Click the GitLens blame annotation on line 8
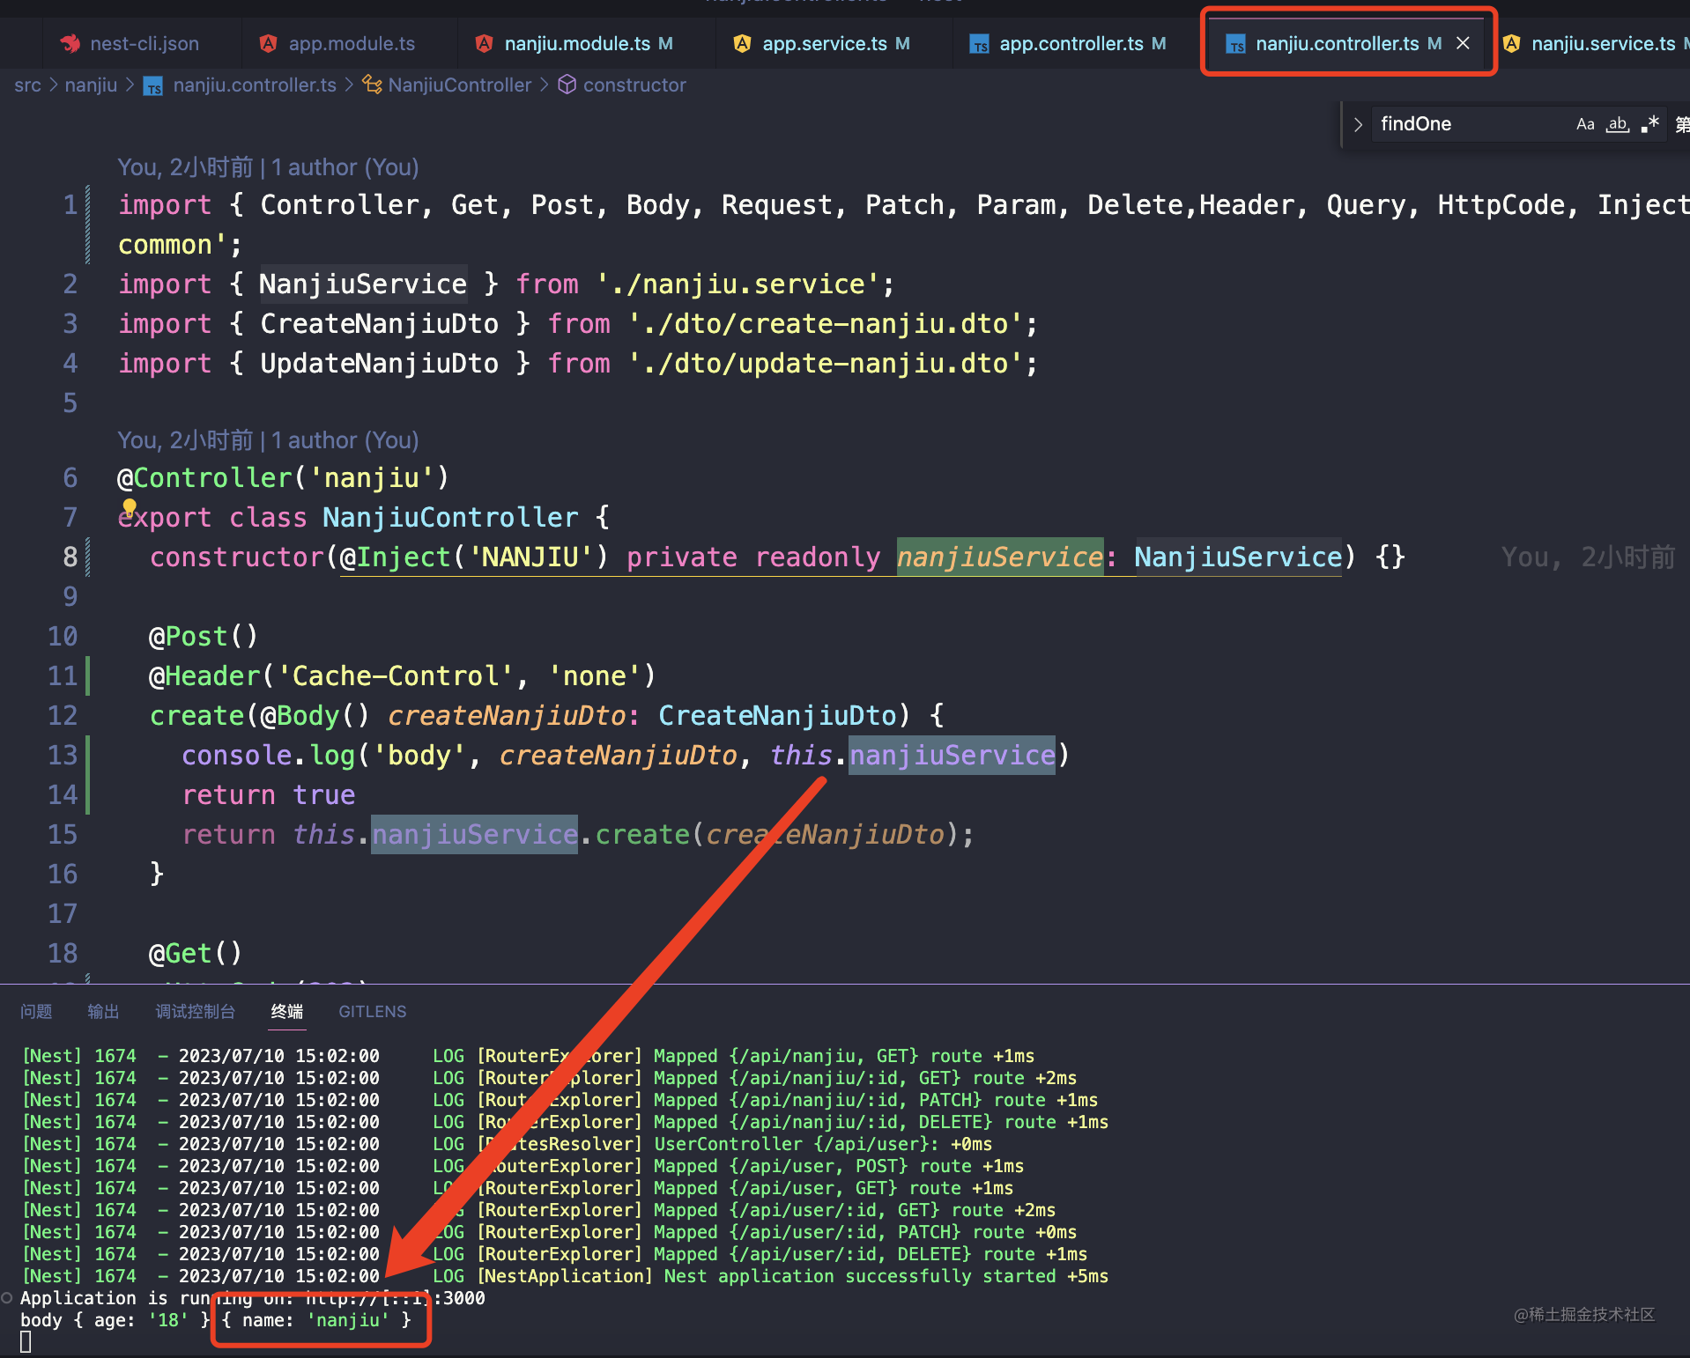This screenshot has height=1358, width=1690. (x=1586, y=557)
